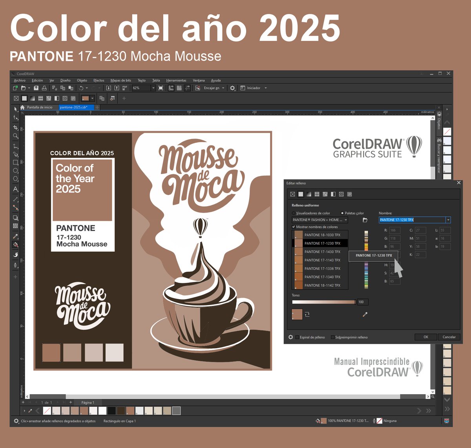Check the Espiral de relleno option
The width and height of the screenshot is (471, 448).
pos(297,337)
